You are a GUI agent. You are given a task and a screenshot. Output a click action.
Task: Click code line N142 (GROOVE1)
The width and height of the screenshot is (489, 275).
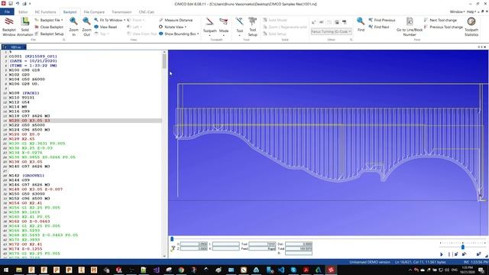(28, 176)
